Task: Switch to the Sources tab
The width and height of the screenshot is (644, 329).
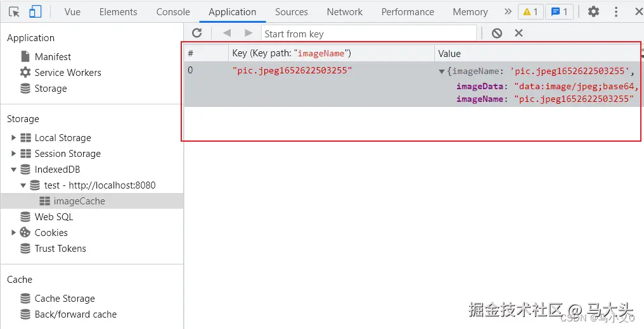Action: tap(291, 12)
